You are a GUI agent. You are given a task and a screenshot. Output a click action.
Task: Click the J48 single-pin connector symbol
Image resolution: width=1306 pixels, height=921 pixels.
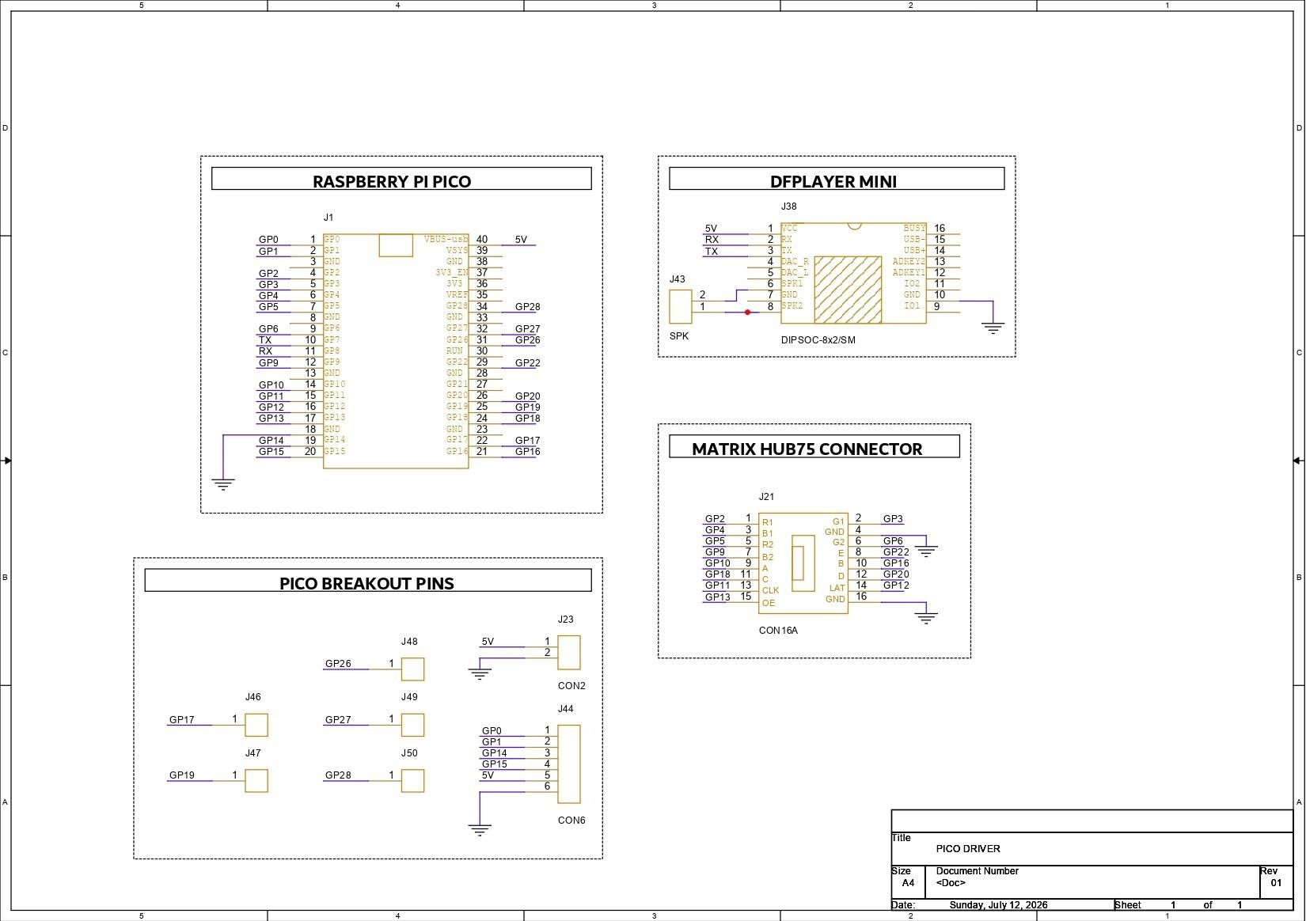413,669
